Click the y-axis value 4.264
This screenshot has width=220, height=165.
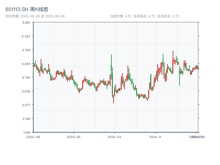click(x=26, y=64)
